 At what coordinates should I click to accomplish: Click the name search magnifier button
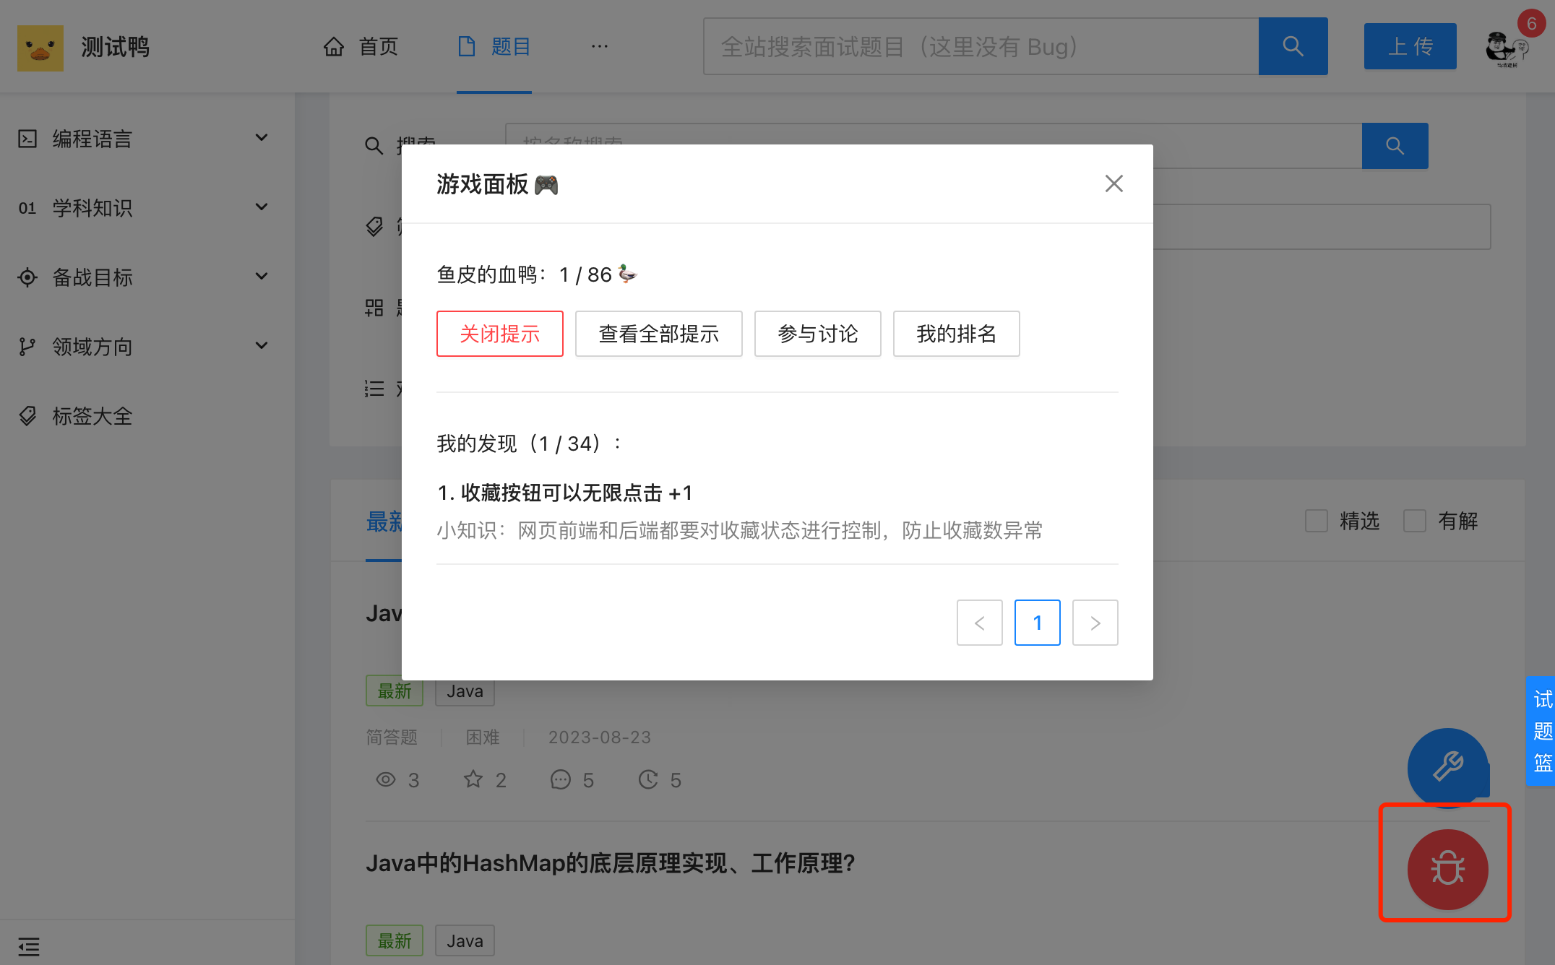[1395, 146]
